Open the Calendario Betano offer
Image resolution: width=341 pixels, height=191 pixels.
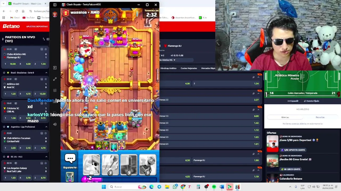click(x=291, y=179)
